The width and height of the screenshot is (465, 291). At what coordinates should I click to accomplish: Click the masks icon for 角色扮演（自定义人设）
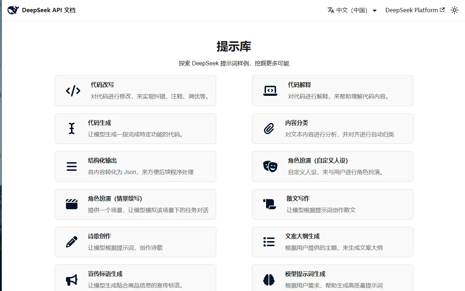click(270, 166)
